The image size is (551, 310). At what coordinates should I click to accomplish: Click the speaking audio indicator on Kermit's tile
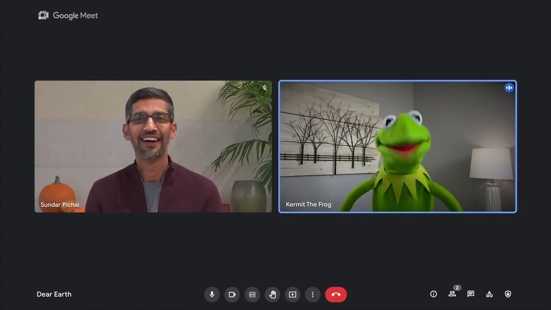(x=509, y=87)
